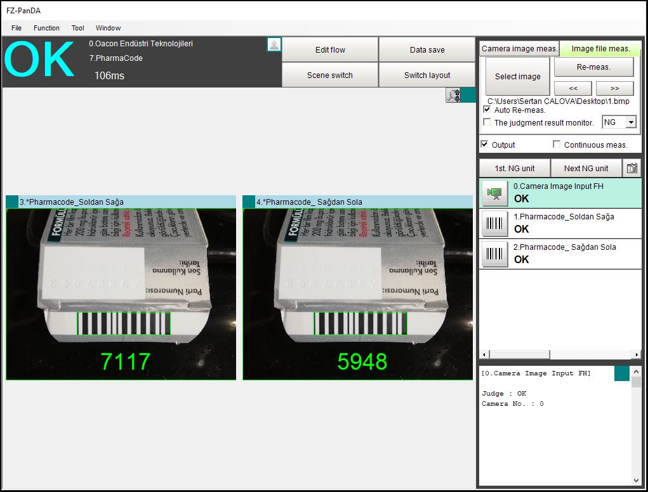Image resolution: width=648 pixels, height=492 pixels.
Task: Click teal square in the detail result box
Action: point(621,373)
